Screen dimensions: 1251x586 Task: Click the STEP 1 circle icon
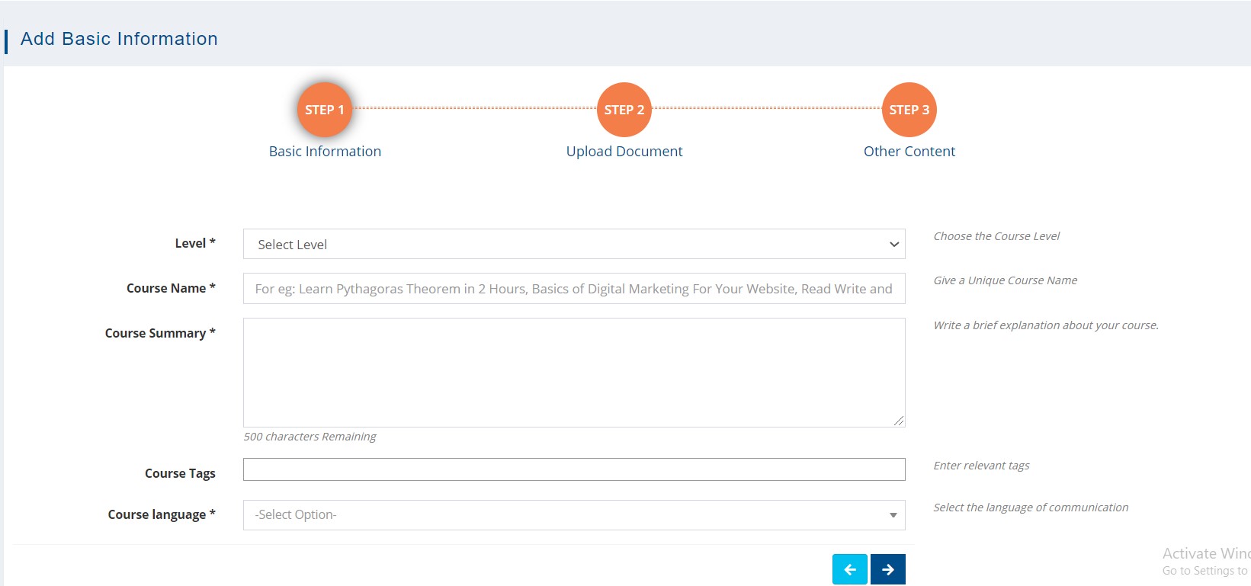[325, 110]
